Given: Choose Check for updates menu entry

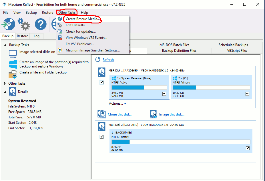Looking at the screenshot, I should pyautogui.click(x=93, y=31).
